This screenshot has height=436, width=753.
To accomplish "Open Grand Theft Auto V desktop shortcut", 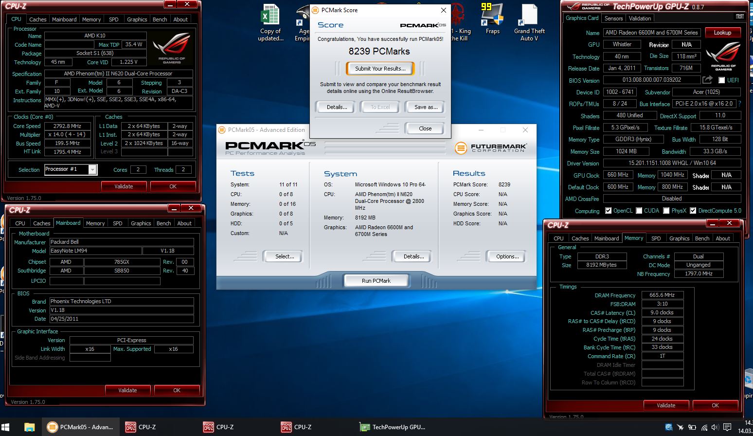I will pos(529,23).
